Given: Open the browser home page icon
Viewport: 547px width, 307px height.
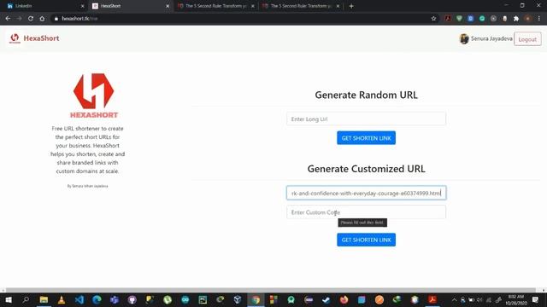Looking at the screenshot, I should coord(42,19).
